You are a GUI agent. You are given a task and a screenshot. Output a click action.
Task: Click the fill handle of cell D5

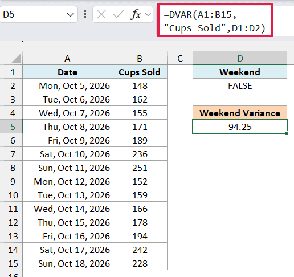pos(287,133)
